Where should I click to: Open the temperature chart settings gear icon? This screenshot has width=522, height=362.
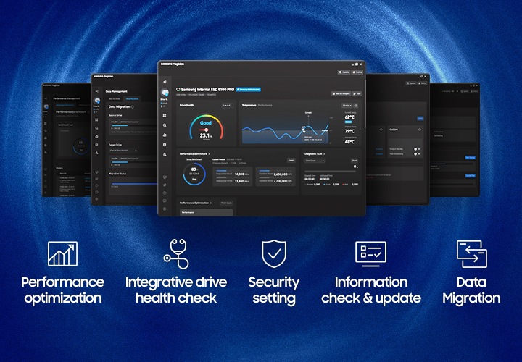pos(356,106)
